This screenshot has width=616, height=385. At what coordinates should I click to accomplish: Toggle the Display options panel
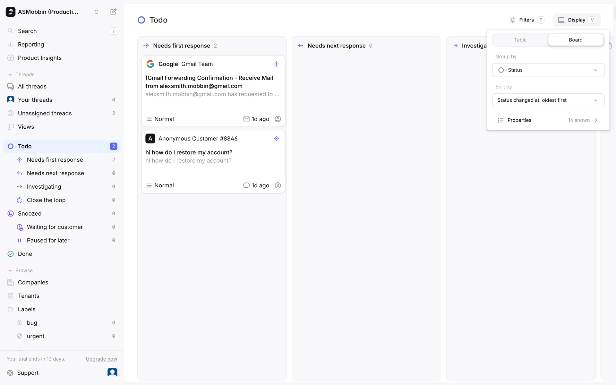pyautogui.click(x=577, y=20)
